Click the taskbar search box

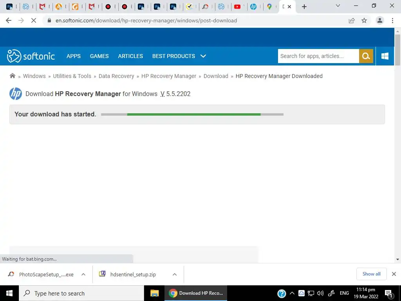click(81, 293)
